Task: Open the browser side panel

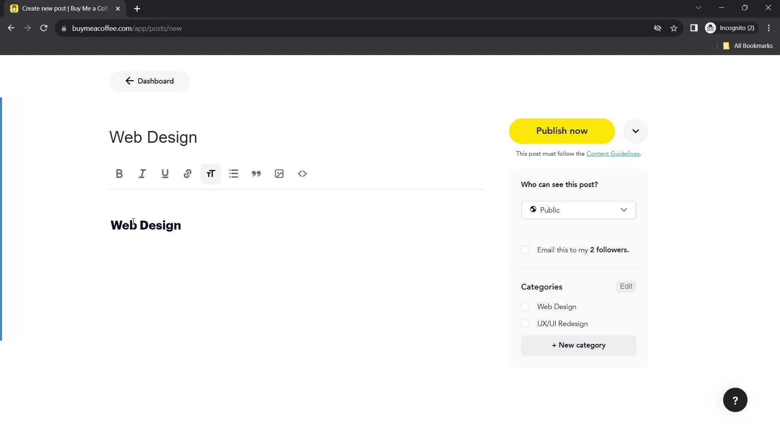Action: tap(694, 28)
